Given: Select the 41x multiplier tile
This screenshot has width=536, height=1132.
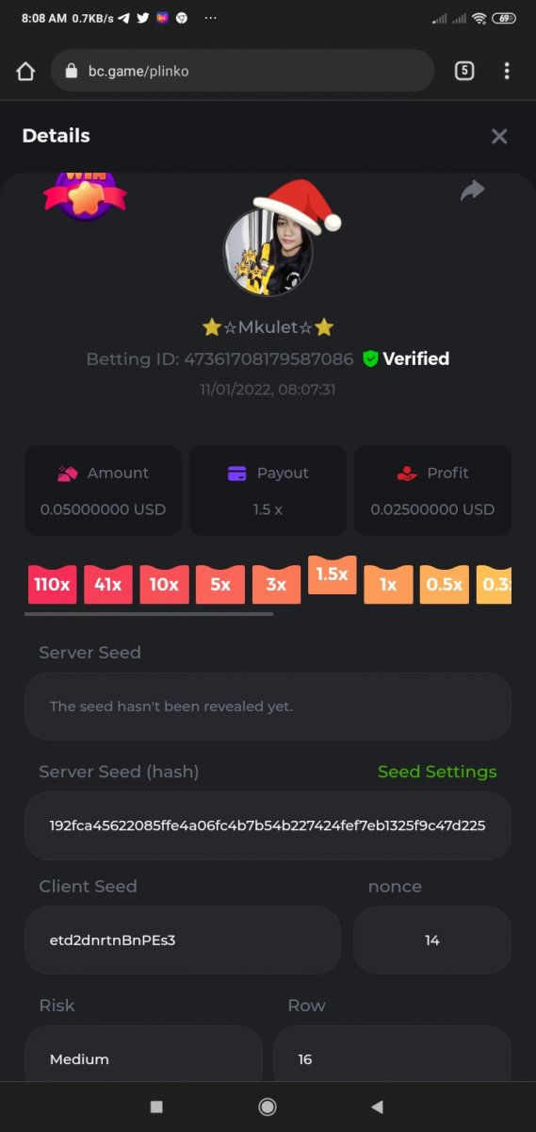Looking at the screenshot, I should pos(107,585).
